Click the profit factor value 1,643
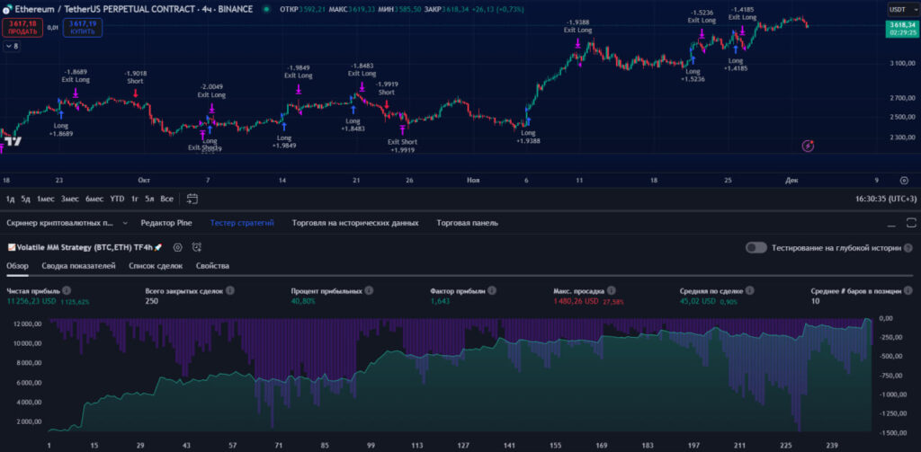The height and width of the screenshot is (452, 921). (x=440, y=301)
